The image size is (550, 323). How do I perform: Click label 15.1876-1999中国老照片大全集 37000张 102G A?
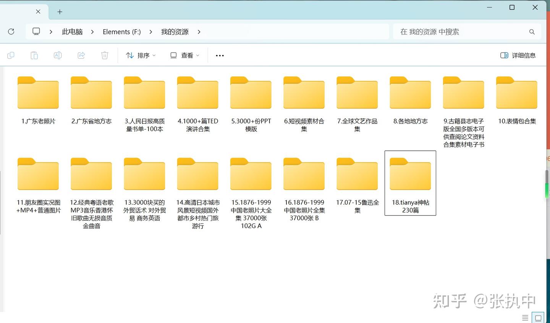click(x=251, y=214)
